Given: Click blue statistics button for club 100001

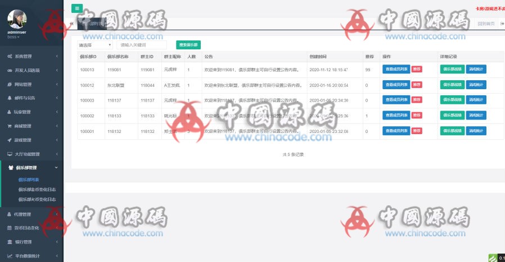Looking at the screenshot, I should 476,131.
